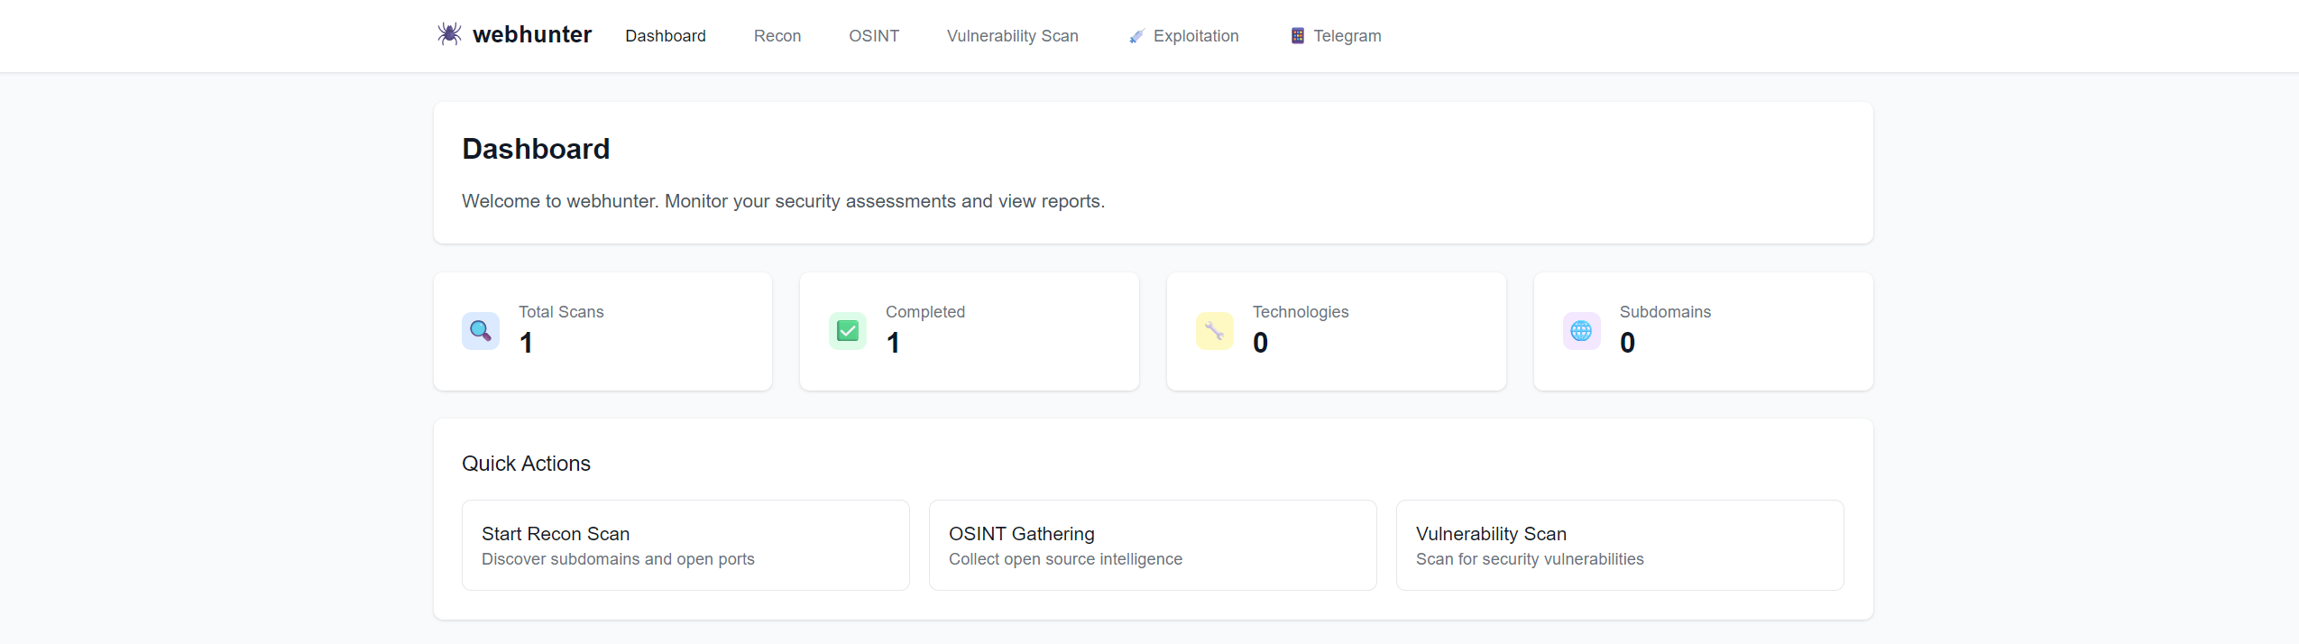Launch the Start Recon Scan quick action
Image resolution: width=2299 pixels, height=644 pixels.
685,545
